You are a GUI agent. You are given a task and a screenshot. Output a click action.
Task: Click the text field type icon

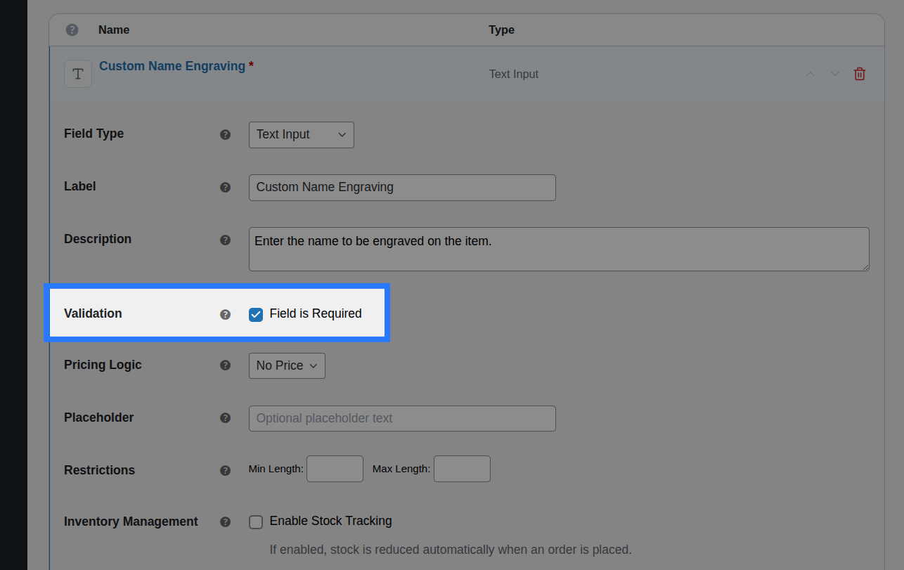[x=78, y=74]
